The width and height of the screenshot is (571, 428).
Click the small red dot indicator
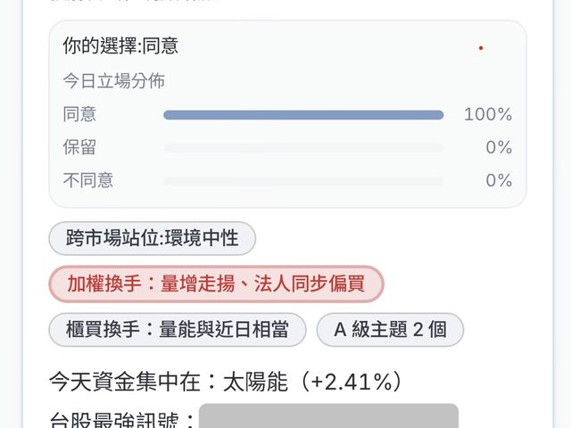tap(481, 48)
